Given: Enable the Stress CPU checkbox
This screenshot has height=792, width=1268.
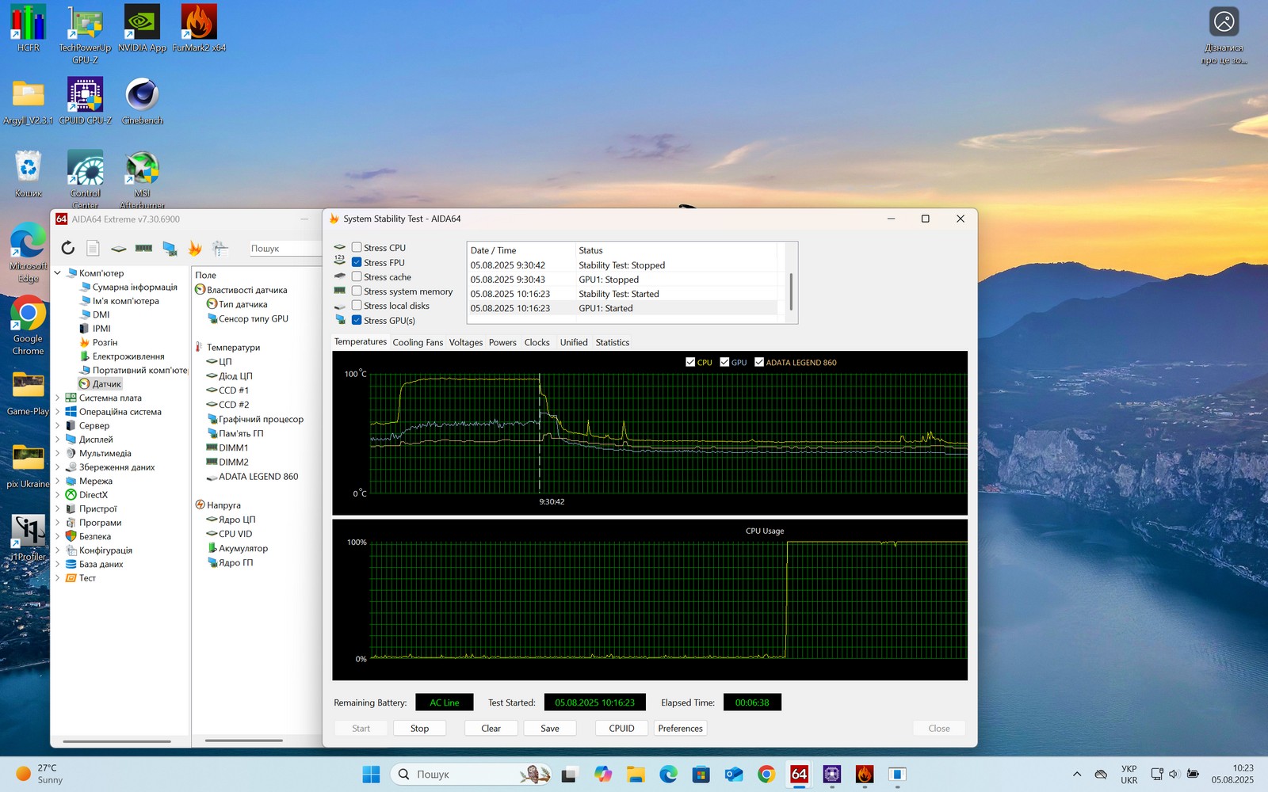Looking at the screenshot, I should 357,248.
